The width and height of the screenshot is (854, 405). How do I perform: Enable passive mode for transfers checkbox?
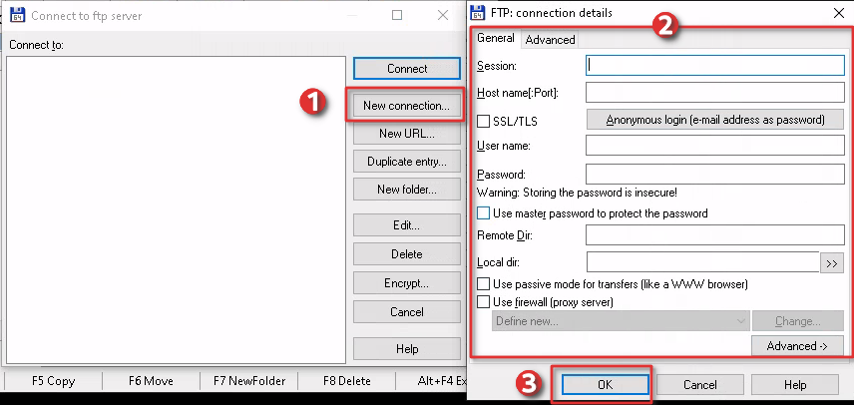click(485, 284)
